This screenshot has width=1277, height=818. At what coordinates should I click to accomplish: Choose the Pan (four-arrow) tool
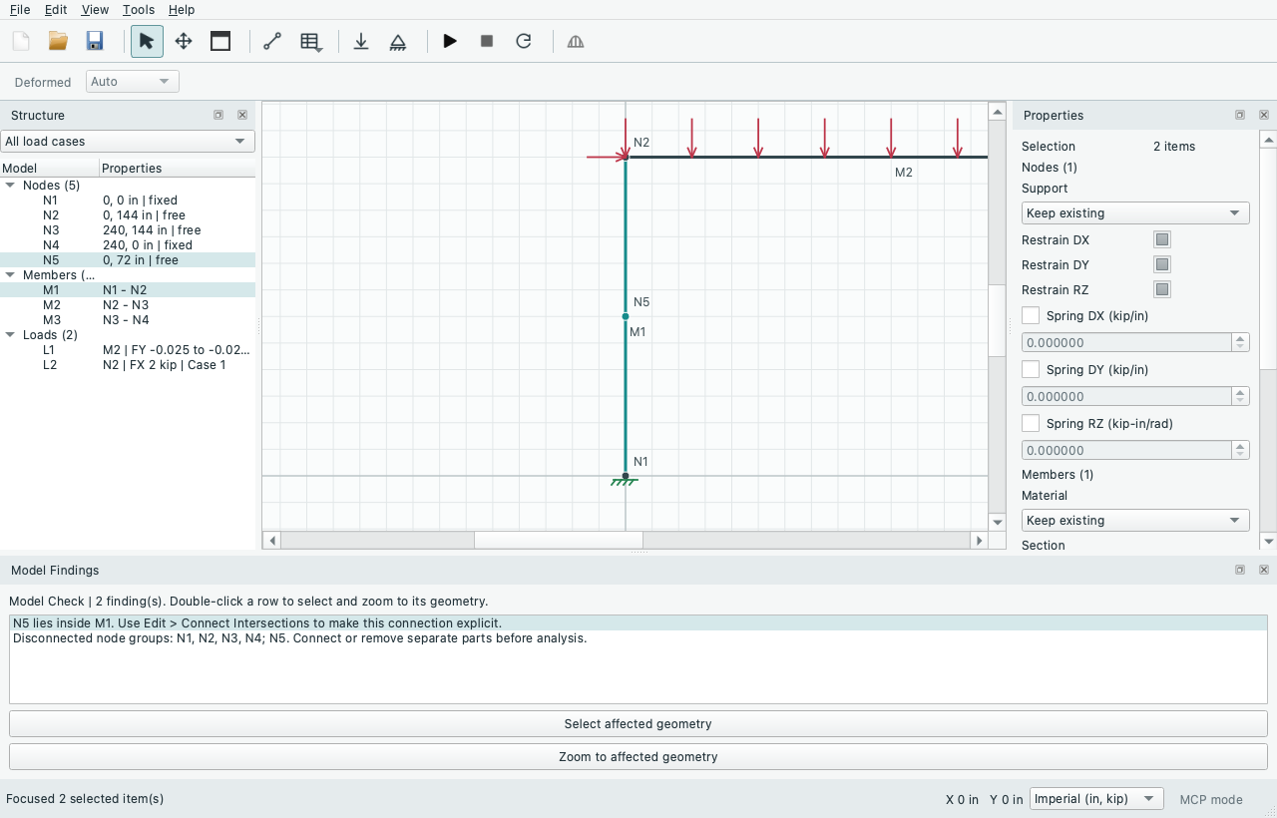click(184, 41)
